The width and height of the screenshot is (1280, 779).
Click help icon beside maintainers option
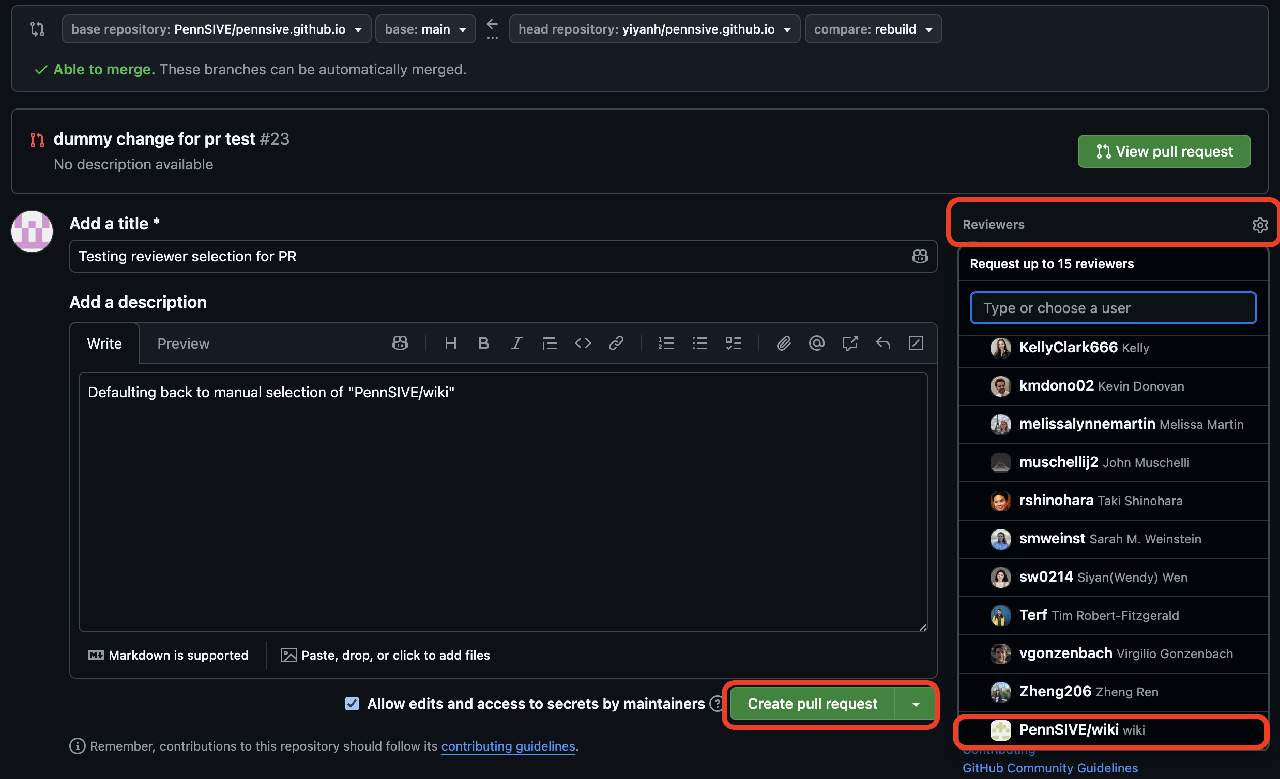717,704
